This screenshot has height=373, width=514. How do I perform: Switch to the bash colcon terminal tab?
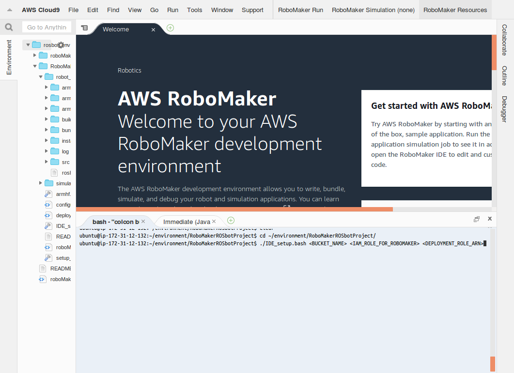point(115,222)
